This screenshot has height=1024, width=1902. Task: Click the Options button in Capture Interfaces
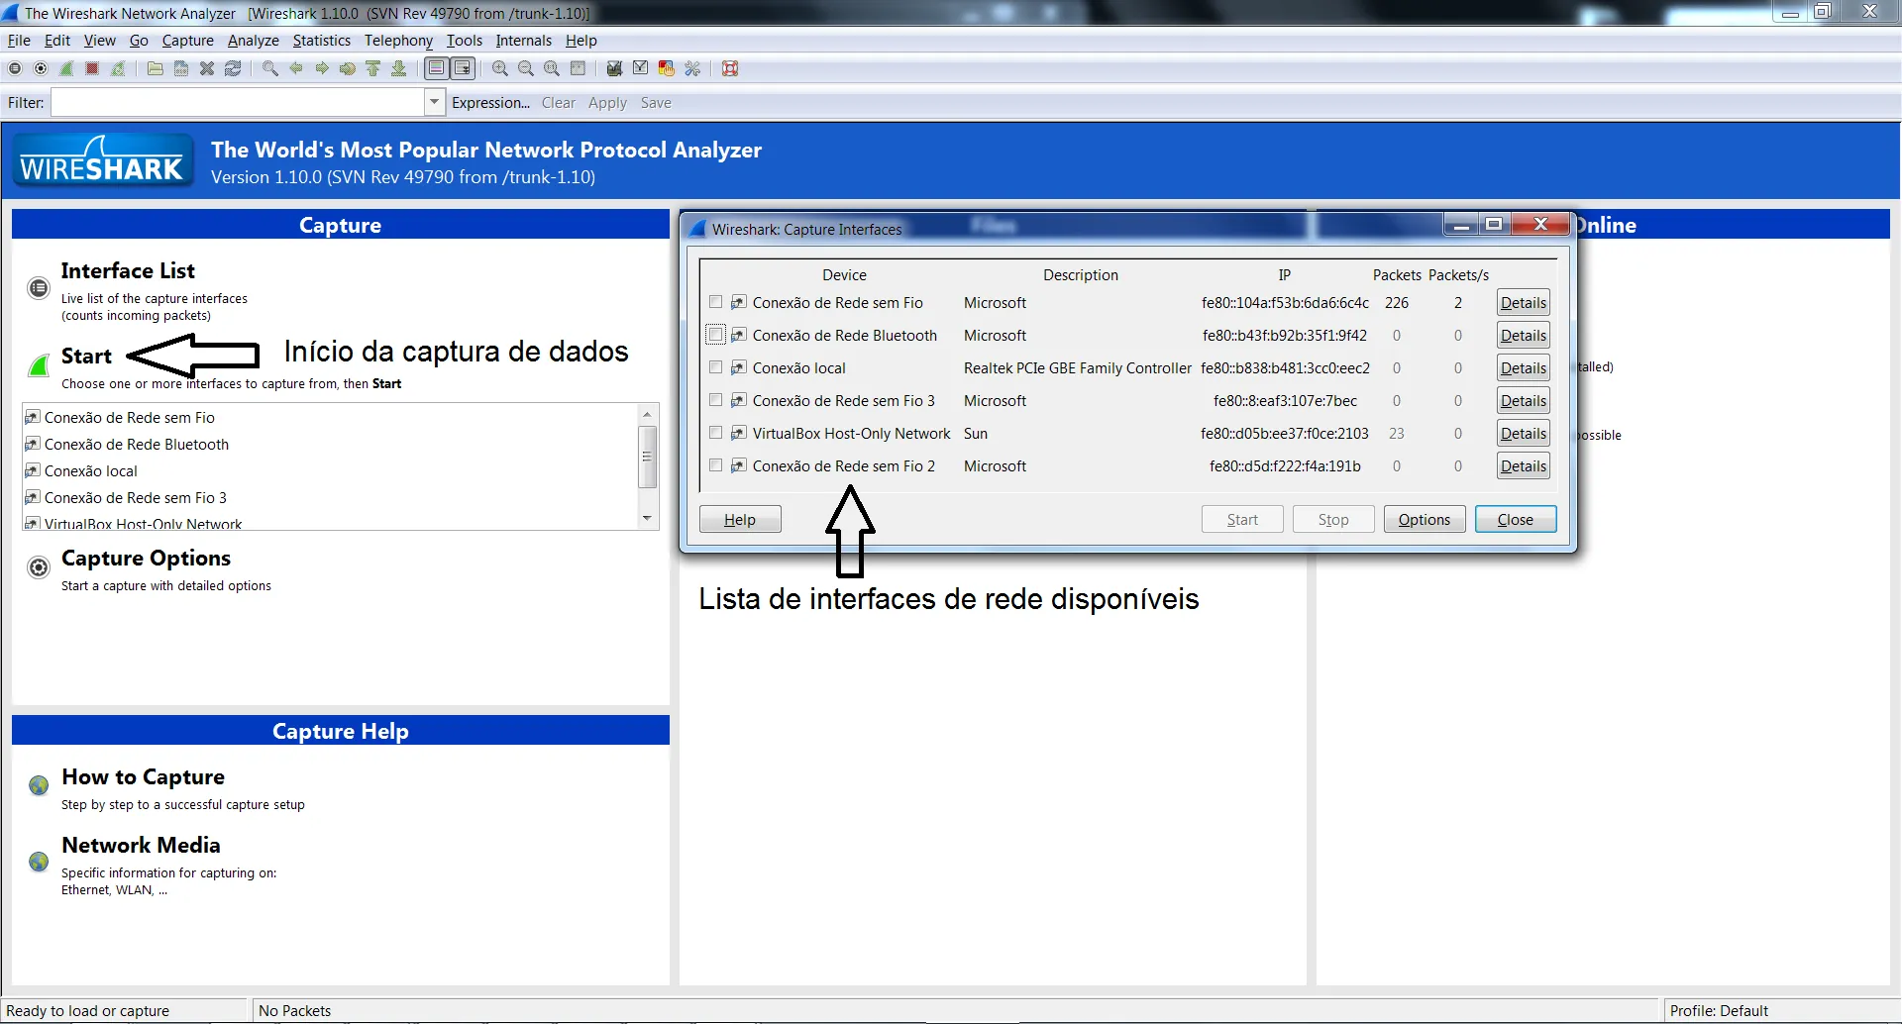click(x=1424, y=519)
